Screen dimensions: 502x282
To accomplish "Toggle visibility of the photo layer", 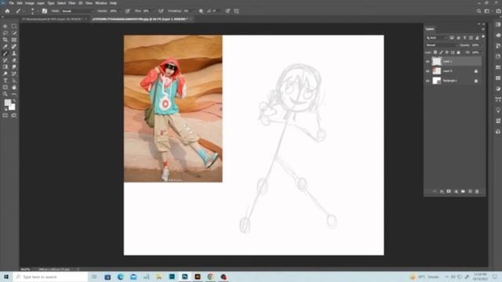I will (x=427, y=71).
